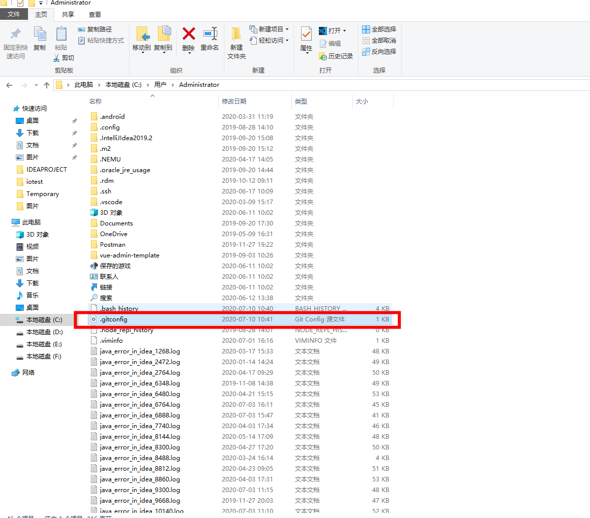Switch to the 共享 (Share) ribbon tab
The height and width of the screenshot is (518, 590).
click(68, 14)
